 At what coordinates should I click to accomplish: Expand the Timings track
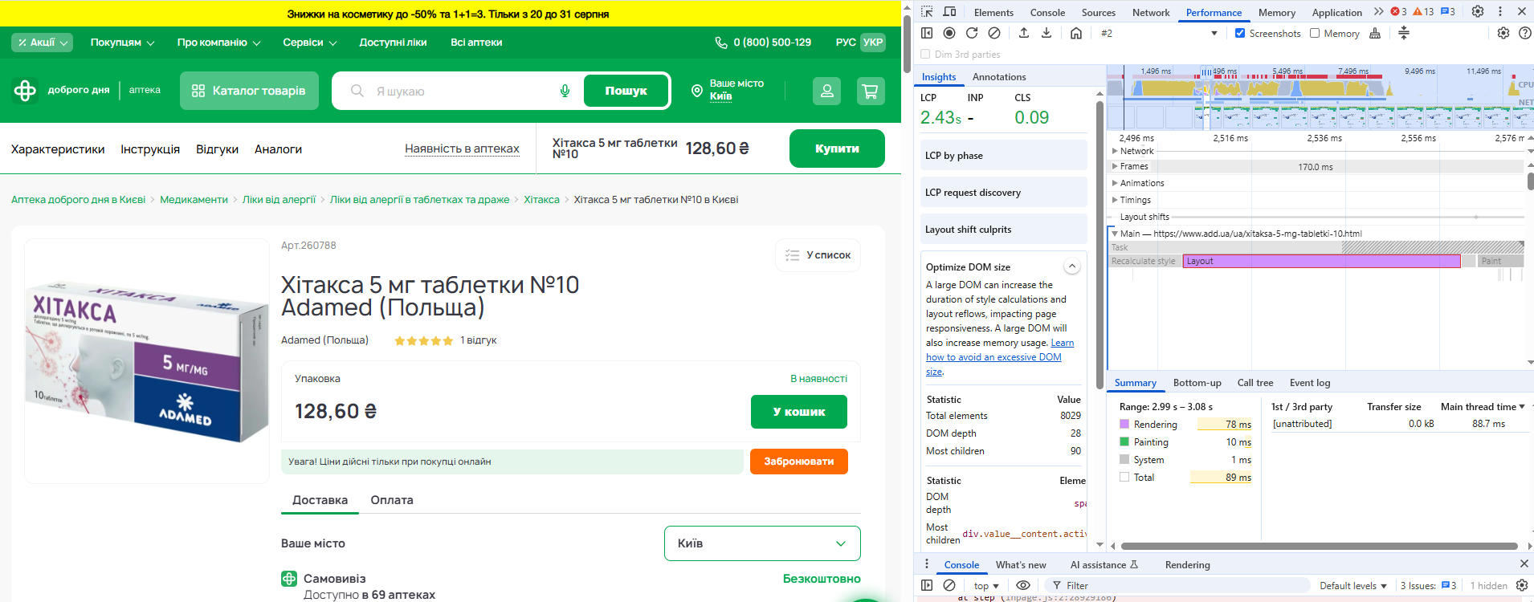click(1115, 200)
